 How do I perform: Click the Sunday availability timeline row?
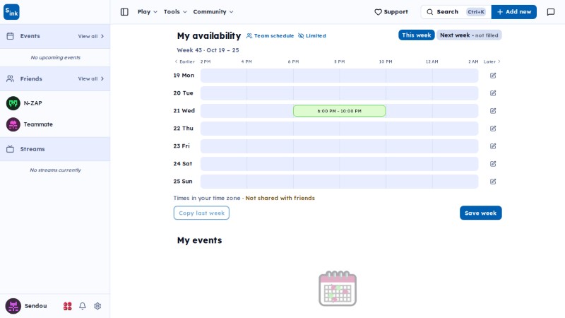tap(340, 182)
